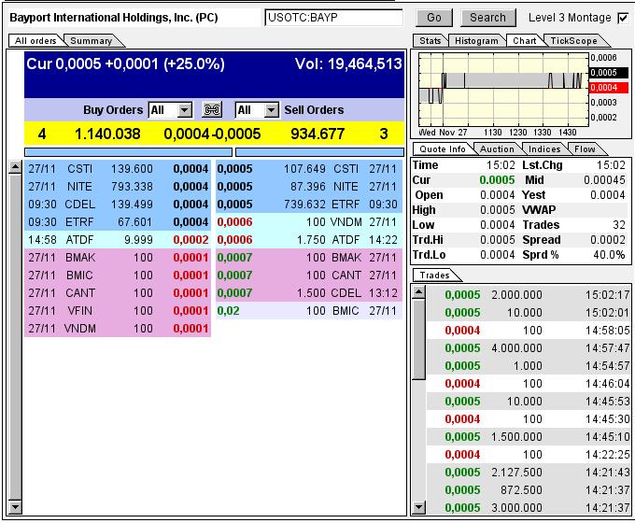Click the intraday price chart
Viewport: 635px width, 523px height.
pos(503,90)
